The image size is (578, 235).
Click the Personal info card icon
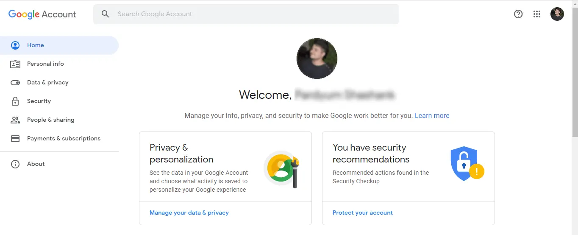click(x=15, y=64)
